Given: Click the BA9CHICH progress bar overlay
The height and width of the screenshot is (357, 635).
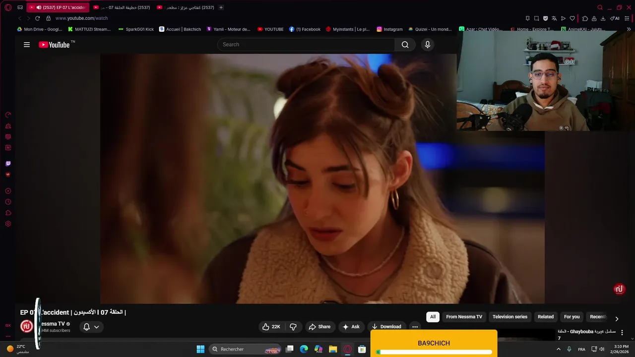Looking at the screenshot, I should 434,352.
